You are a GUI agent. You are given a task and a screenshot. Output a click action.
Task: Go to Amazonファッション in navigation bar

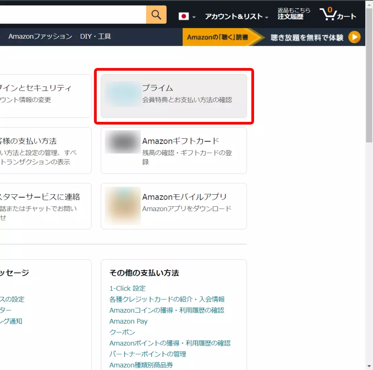click(40, 36)
